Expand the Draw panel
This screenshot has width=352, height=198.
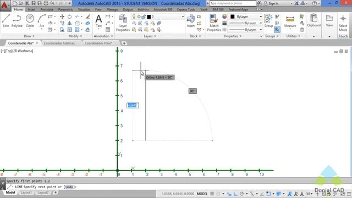[x=29, y=36]
